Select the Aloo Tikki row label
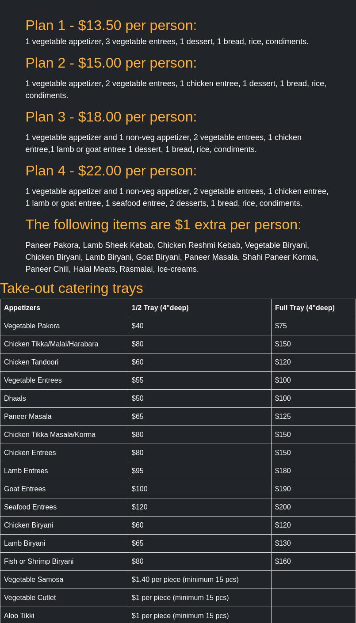 pyautogui.click(x=19, y=615)
